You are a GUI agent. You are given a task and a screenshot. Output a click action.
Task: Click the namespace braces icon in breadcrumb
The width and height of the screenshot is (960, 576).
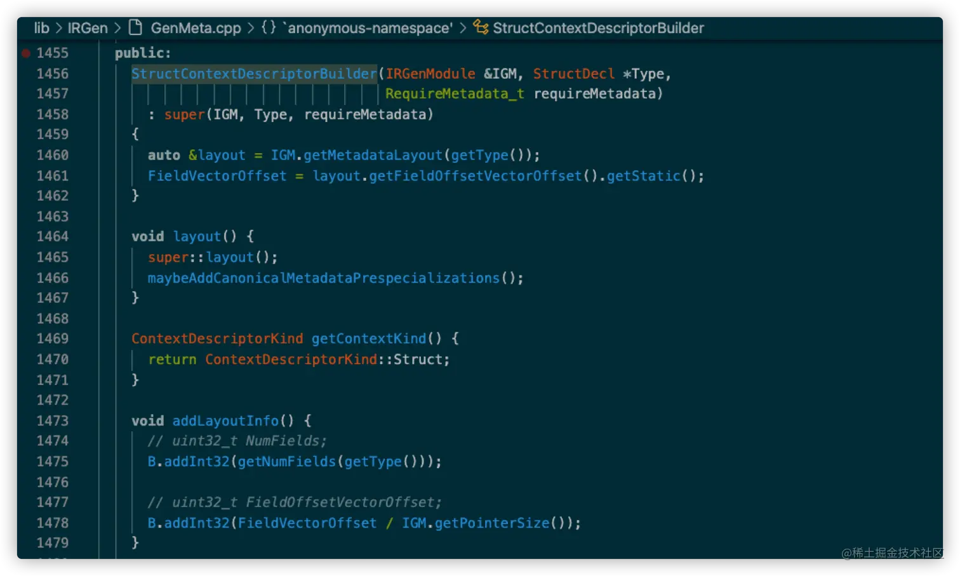(269, 27)
